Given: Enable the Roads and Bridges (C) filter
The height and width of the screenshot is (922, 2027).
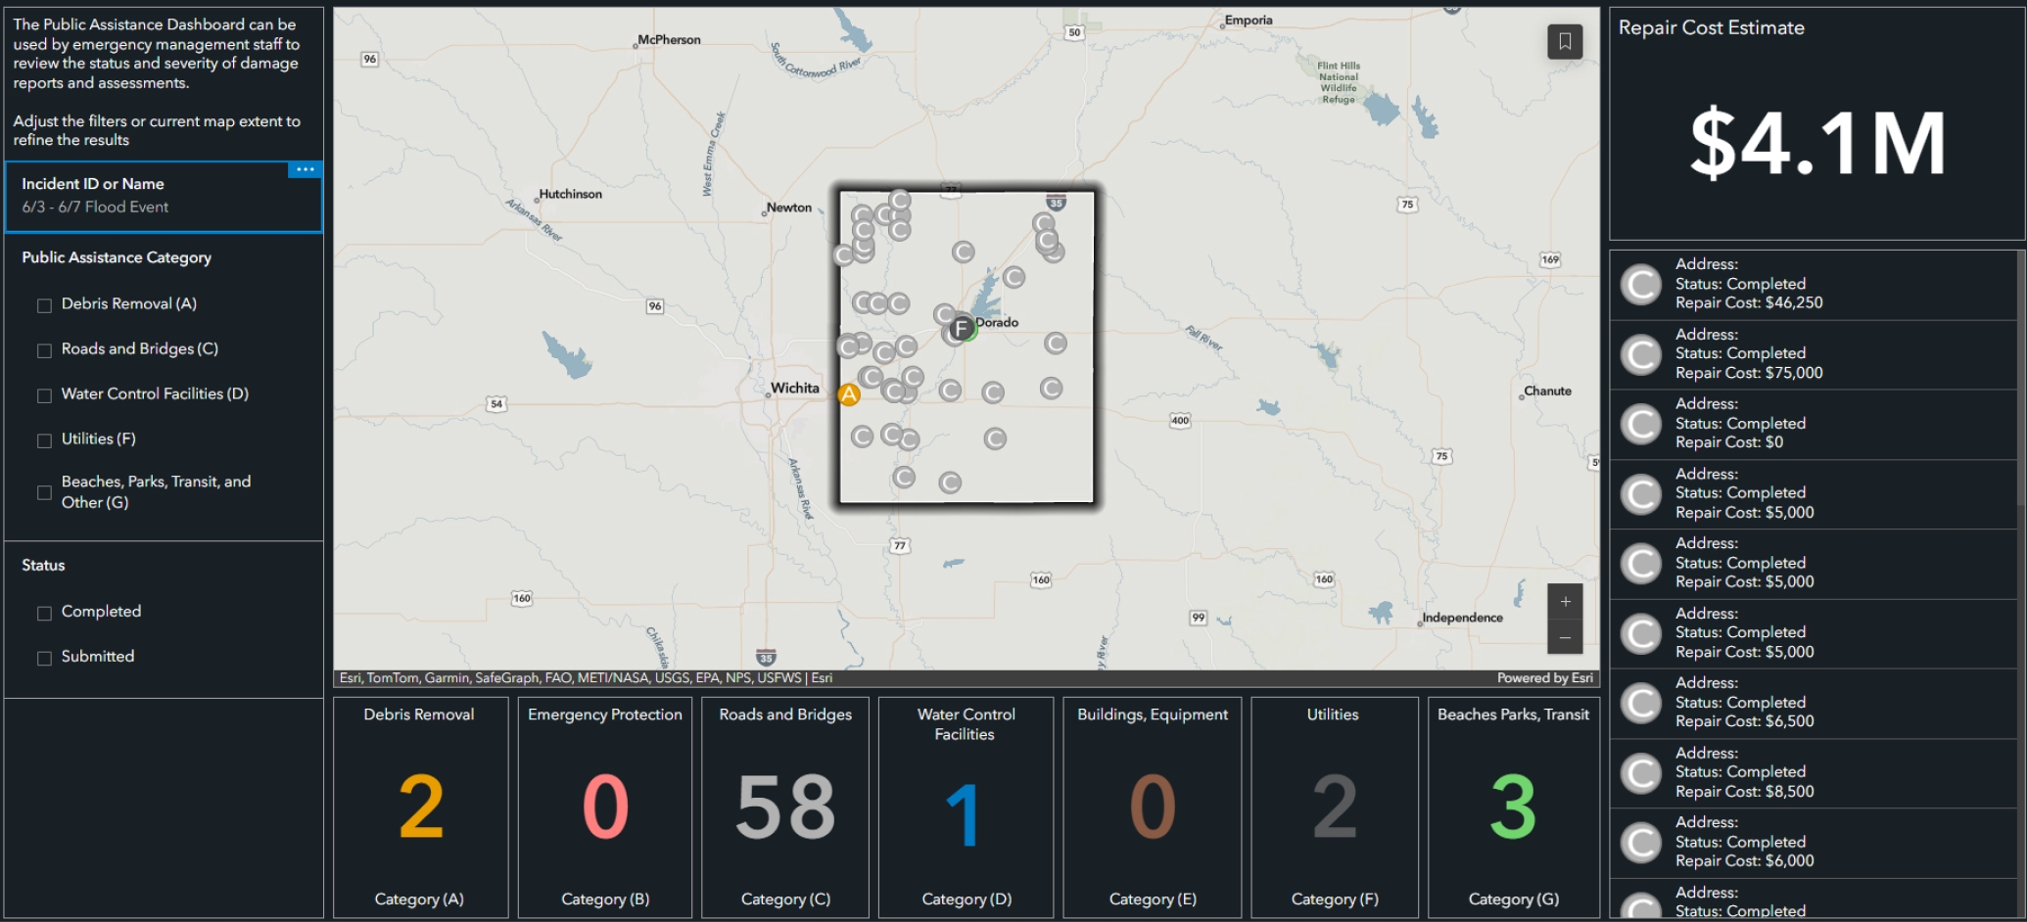Looking at the screenshot, I should click(x=44, y=349).
